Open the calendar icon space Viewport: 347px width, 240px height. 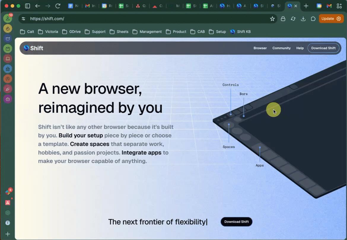(x=8, y=49)
